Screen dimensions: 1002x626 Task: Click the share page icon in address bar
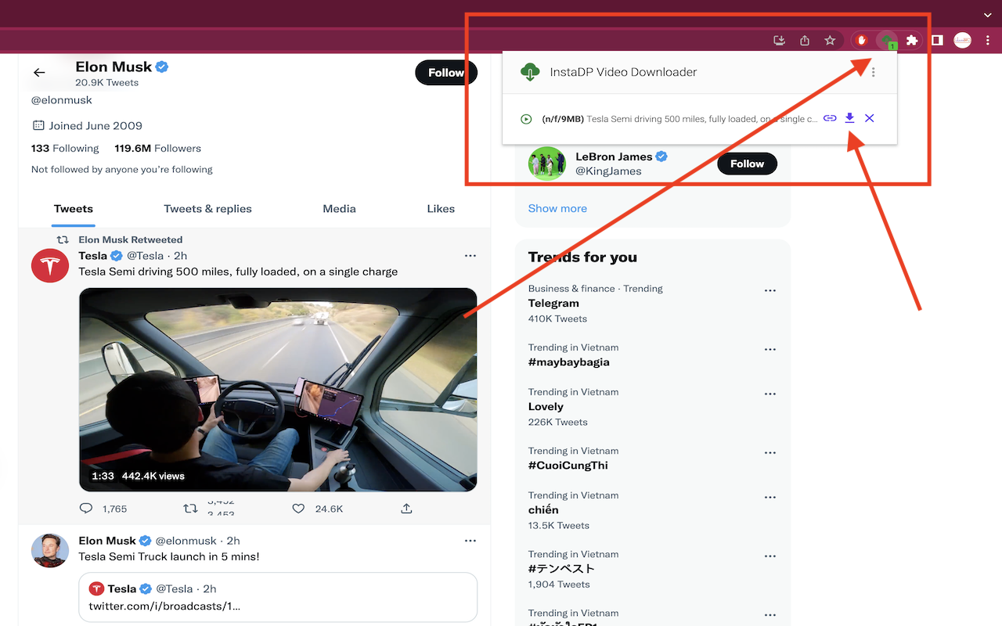(x=805, y=41)
